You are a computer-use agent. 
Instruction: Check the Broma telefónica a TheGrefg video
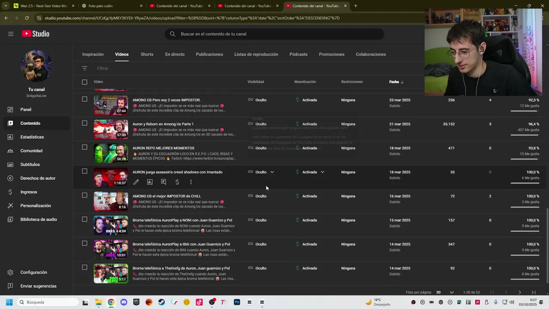(x=84, y=267)
